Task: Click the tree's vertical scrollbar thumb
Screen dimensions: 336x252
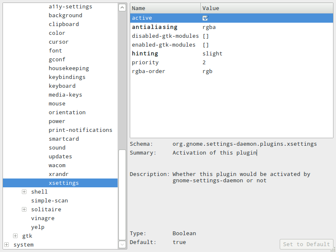Action: 122,194
